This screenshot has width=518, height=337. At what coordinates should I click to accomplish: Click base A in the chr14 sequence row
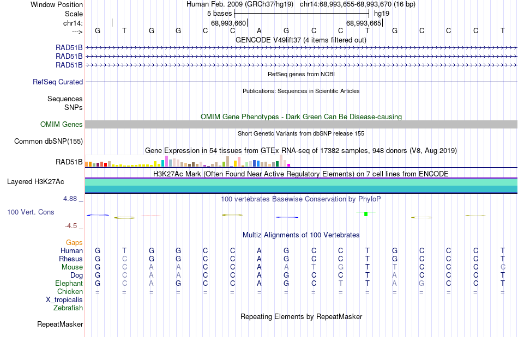coord(260,30)
